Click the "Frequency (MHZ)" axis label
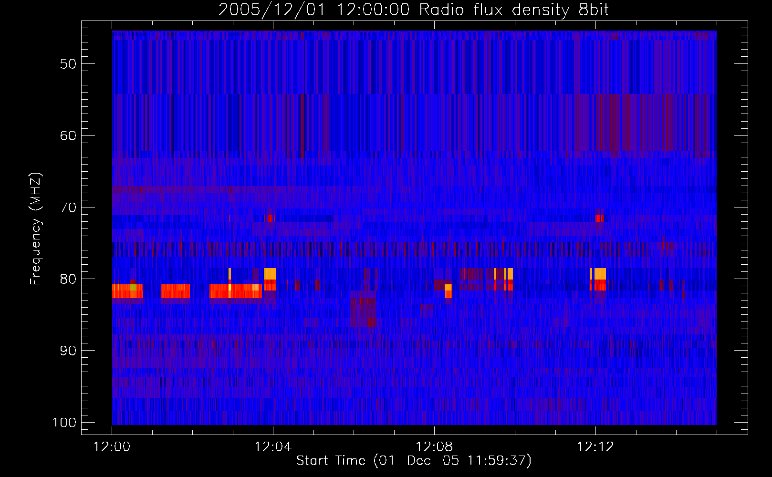 pos(36,229)
